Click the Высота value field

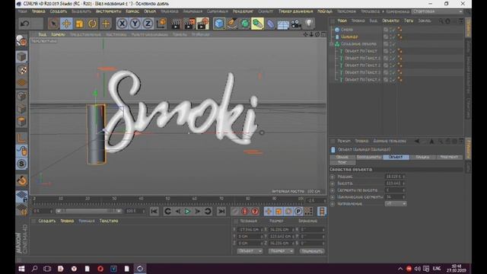(x=394, y=183)
